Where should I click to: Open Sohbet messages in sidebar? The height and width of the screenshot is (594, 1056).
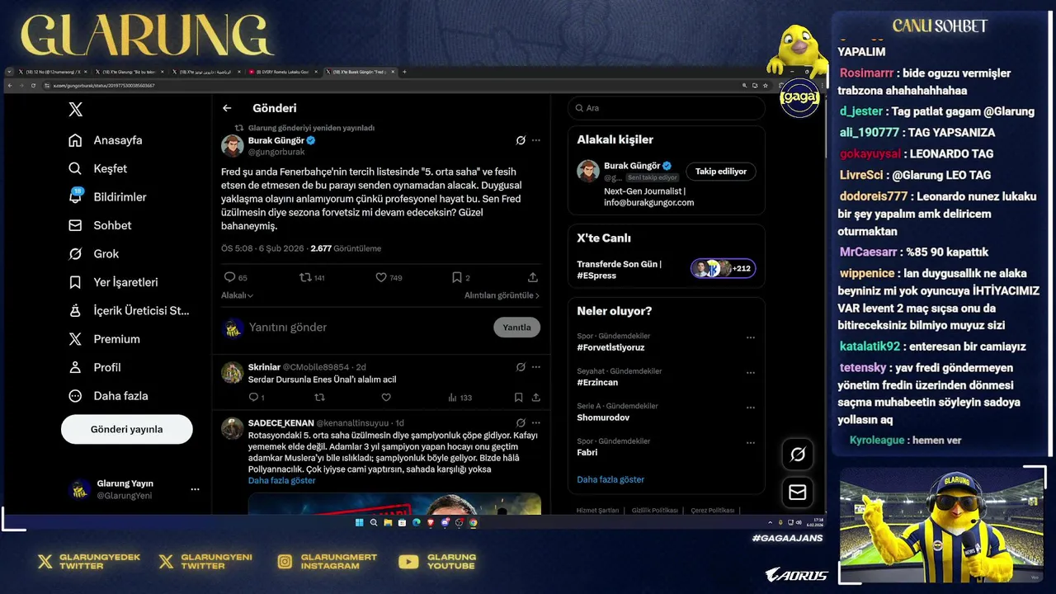point(100,225)
